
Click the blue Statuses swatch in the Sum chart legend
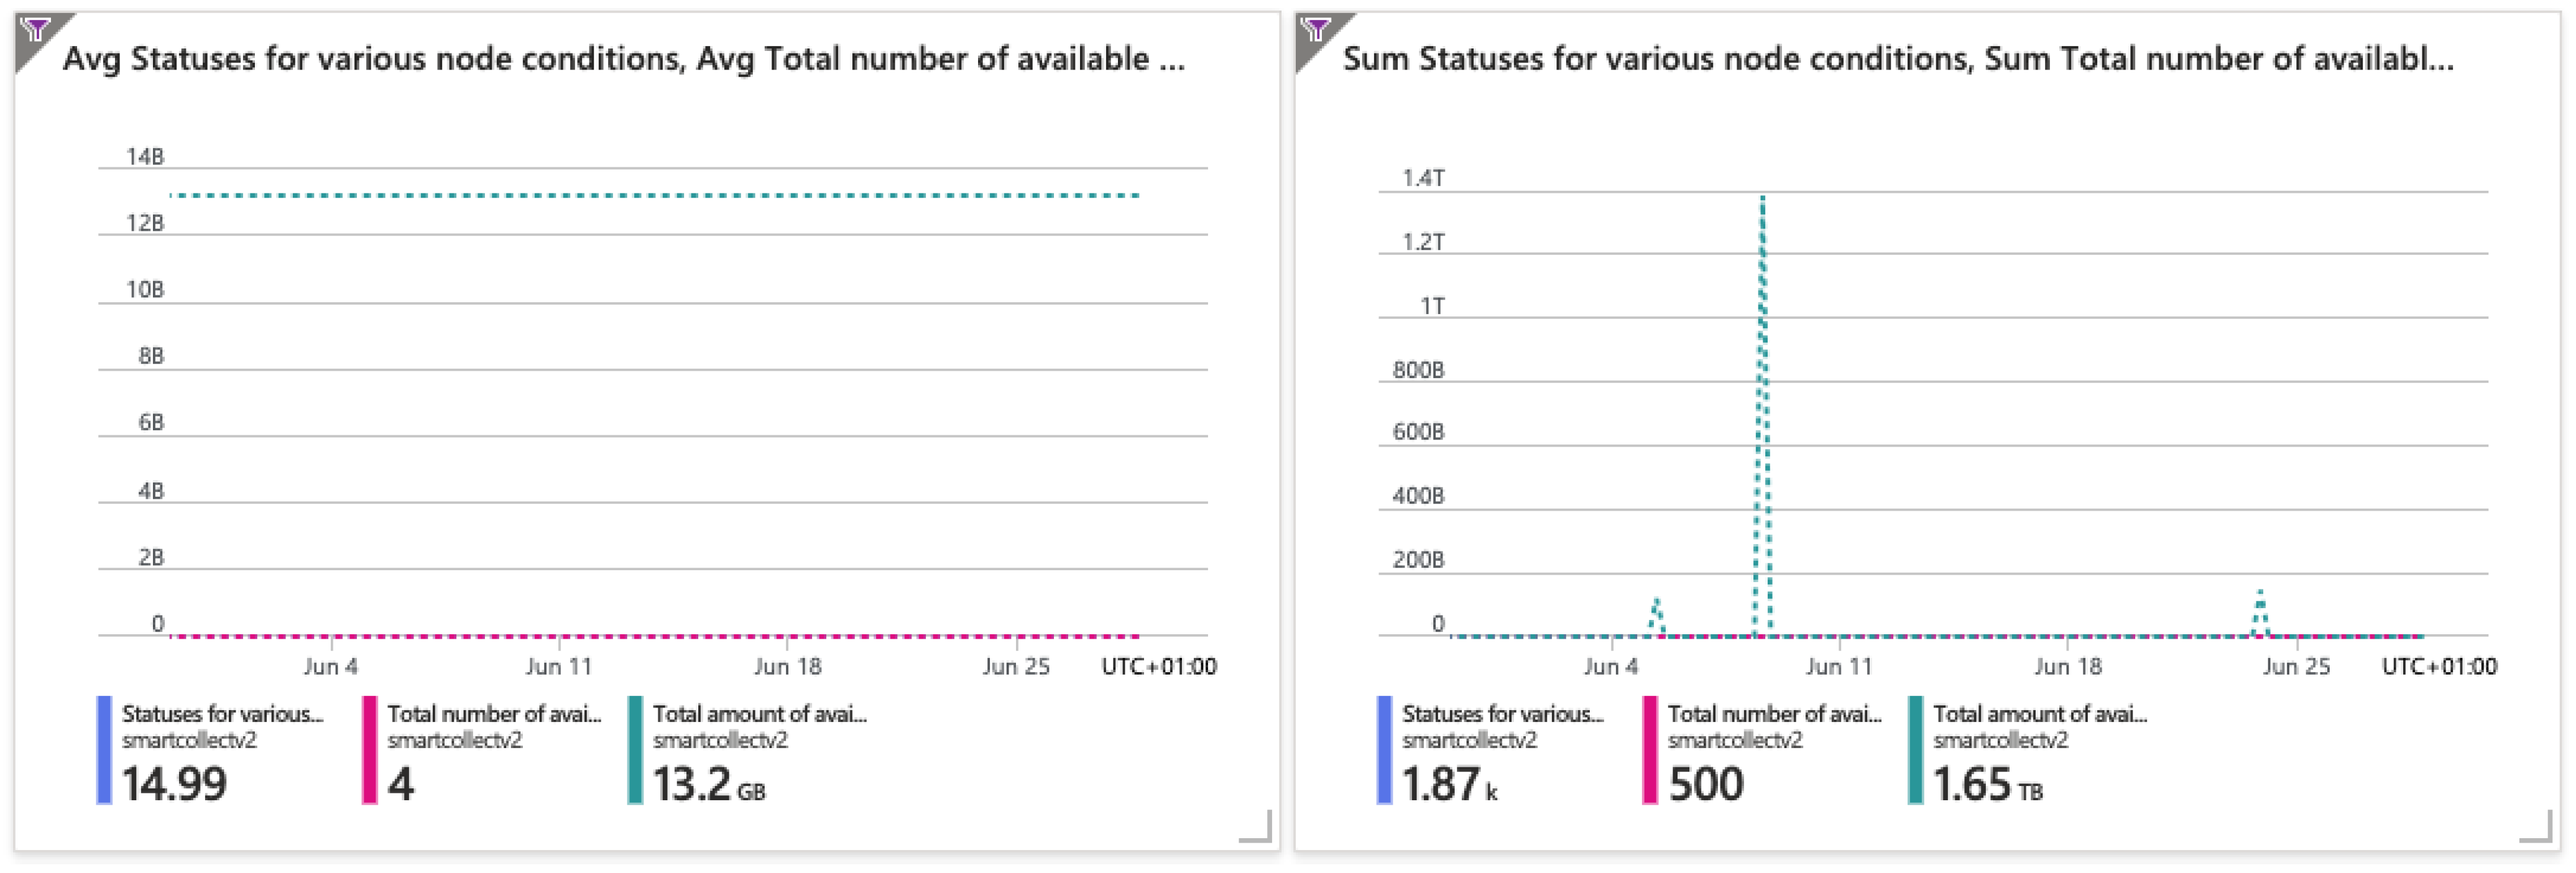tap(1384, 750)
